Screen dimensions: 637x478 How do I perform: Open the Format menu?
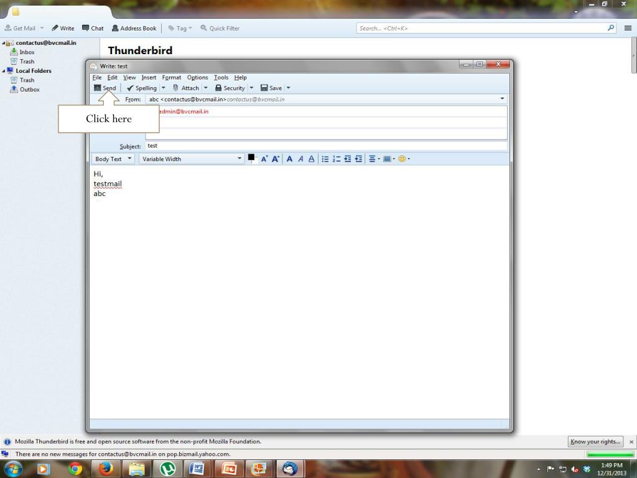tap(172, 77)
